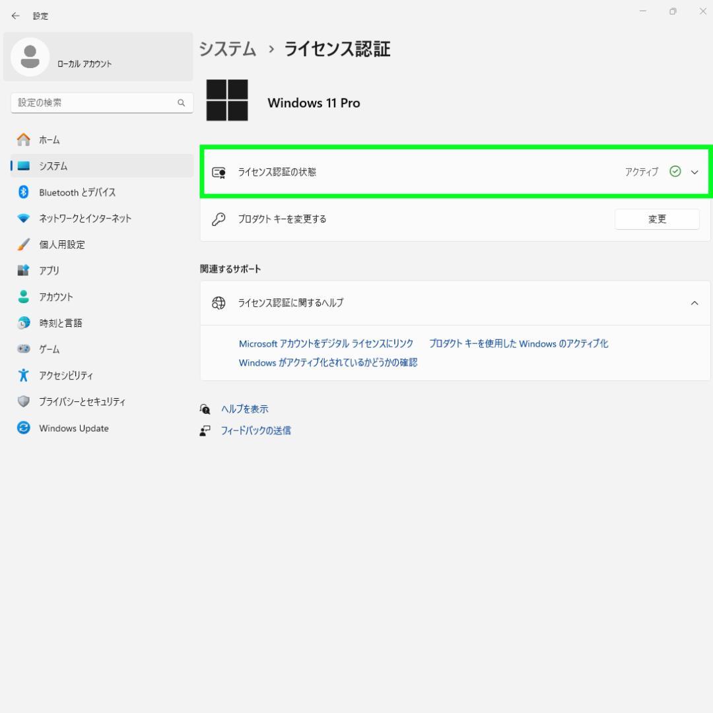Open Microsoft アカウントをデジタル ライセンスにリンク link
The height and width of the screenshot is (713, 713).
coord(326,344)
